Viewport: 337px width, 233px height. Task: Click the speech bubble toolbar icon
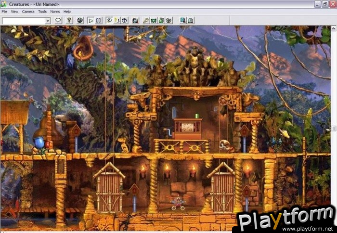tap(58, 21)
